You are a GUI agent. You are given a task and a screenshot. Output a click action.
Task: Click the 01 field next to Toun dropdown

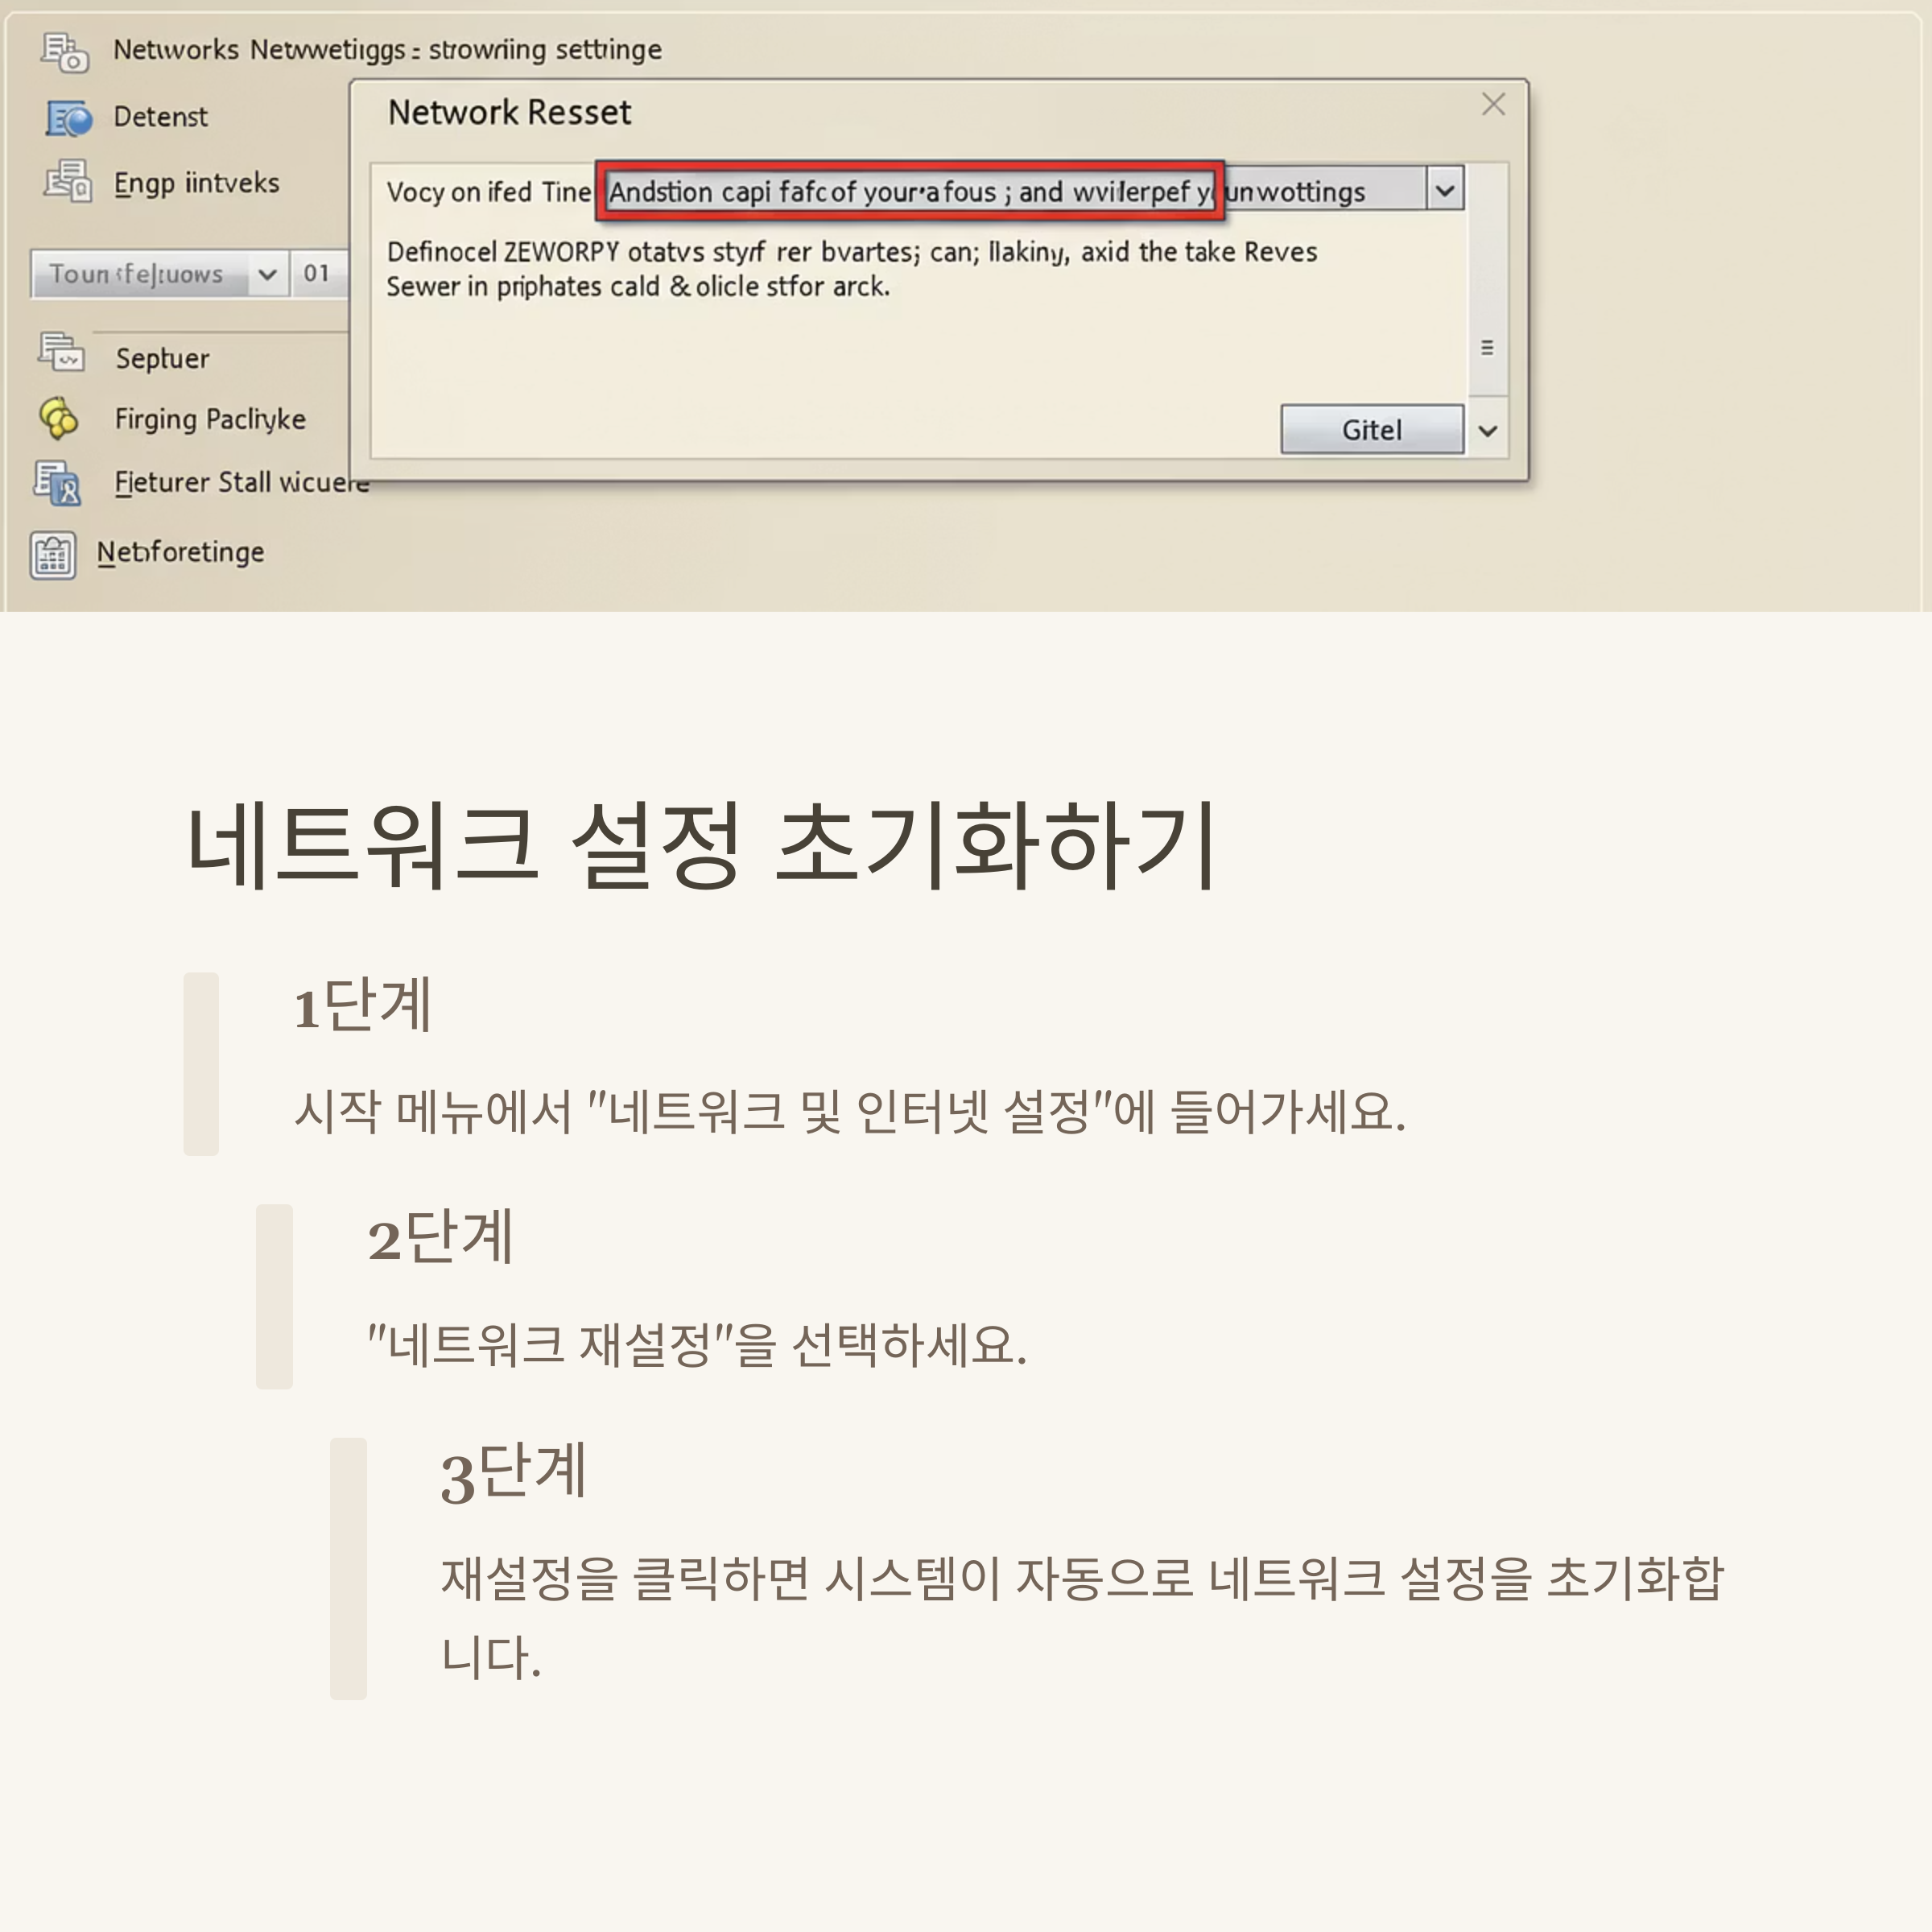pyautogui.click(x=317, y=274)
